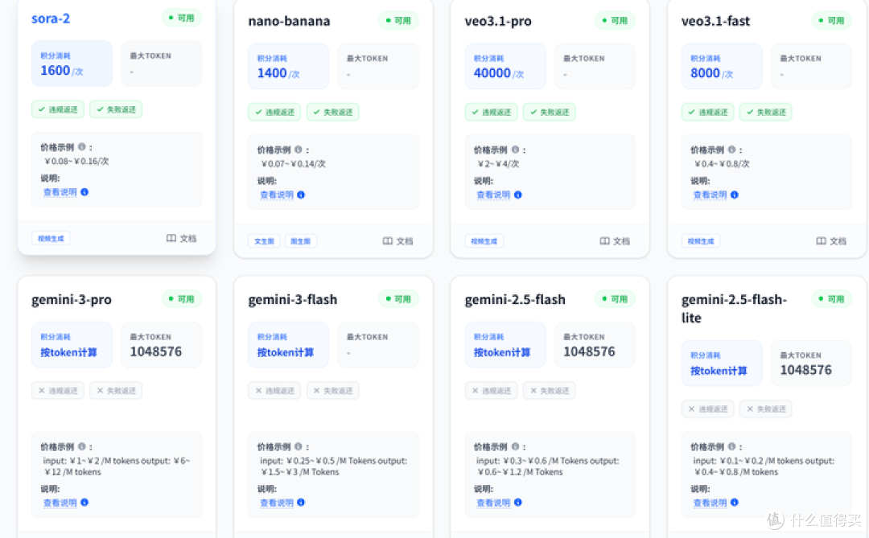Click gray info icon beside 价格示例 on gemini-2.5-flash
This screenshot has height=538, width=869.
coord(515,446)
